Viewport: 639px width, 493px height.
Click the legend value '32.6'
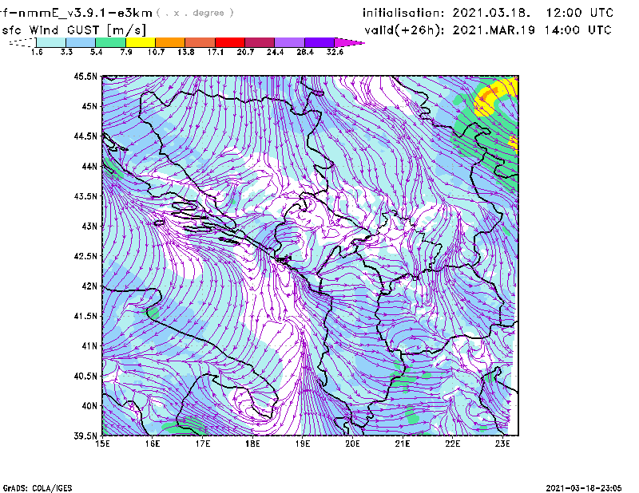335,52
